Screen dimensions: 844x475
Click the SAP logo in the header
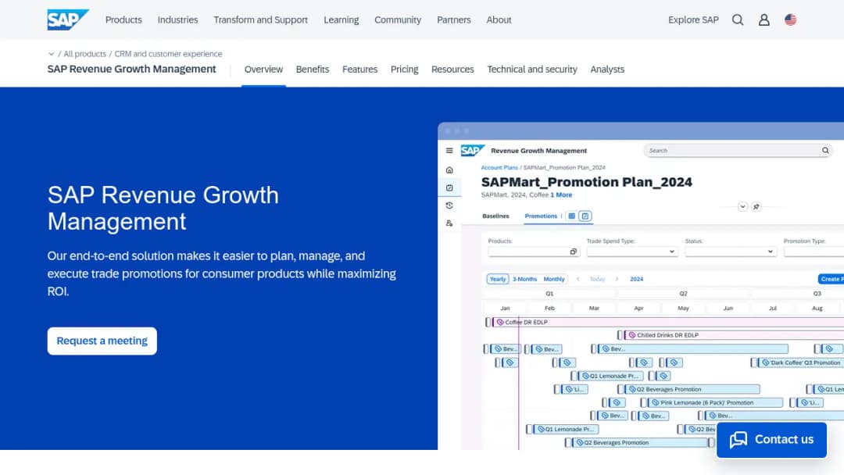coord(68,20)
